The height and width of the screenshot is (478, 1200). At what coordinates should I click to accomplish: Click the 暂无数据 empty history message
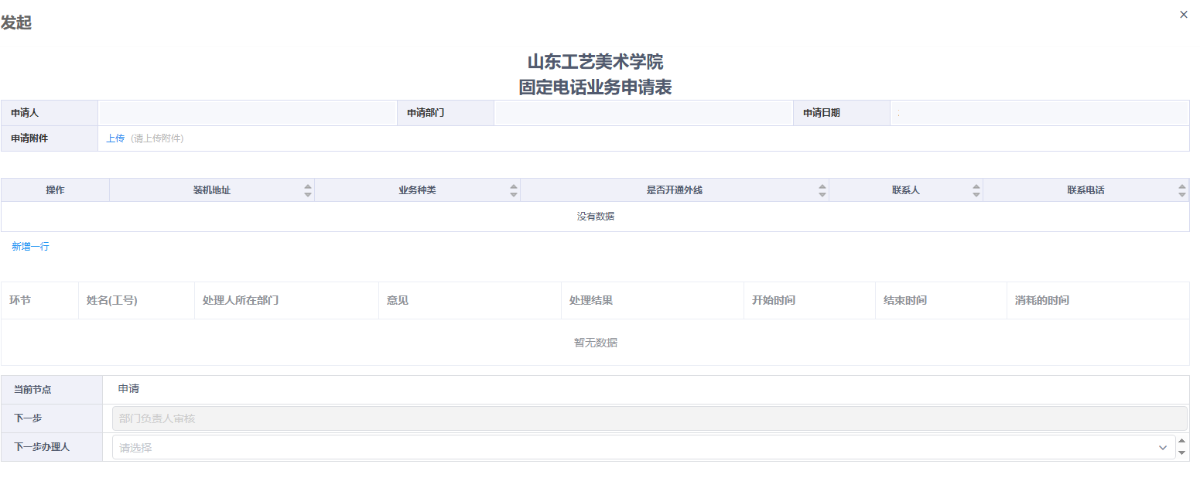click(x=596, y=343)
